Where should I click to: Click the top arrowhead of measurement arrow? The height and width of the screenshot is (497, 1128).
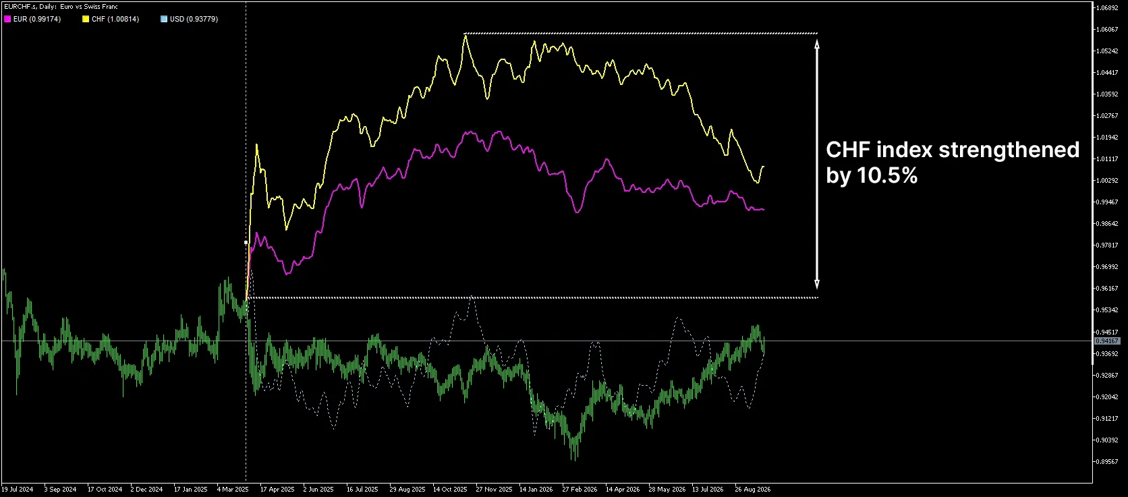click(x=817, y=43)
